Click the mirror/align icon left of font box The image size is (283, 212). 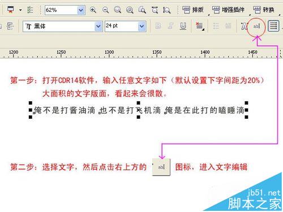click(10, 26)
